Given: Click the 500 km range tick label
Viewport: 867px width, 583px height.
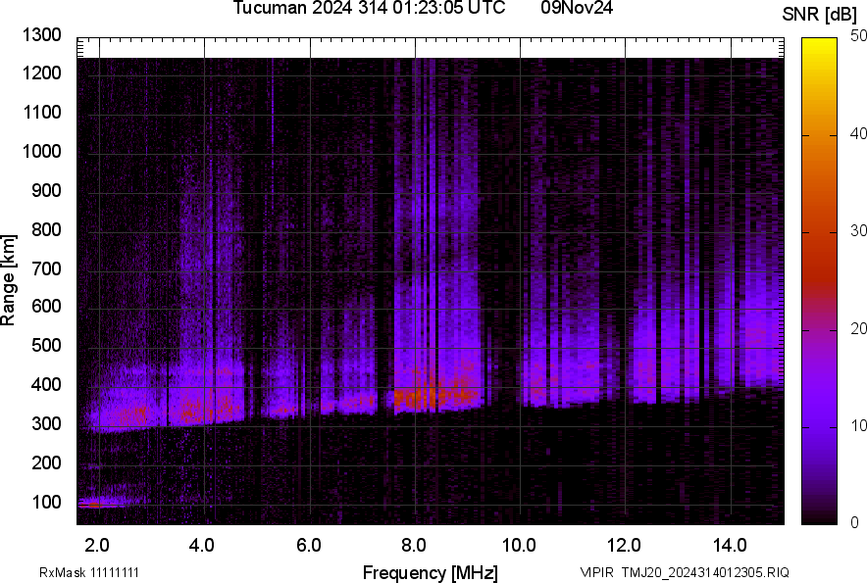Looking at the screenshot, I should (47, 346).
